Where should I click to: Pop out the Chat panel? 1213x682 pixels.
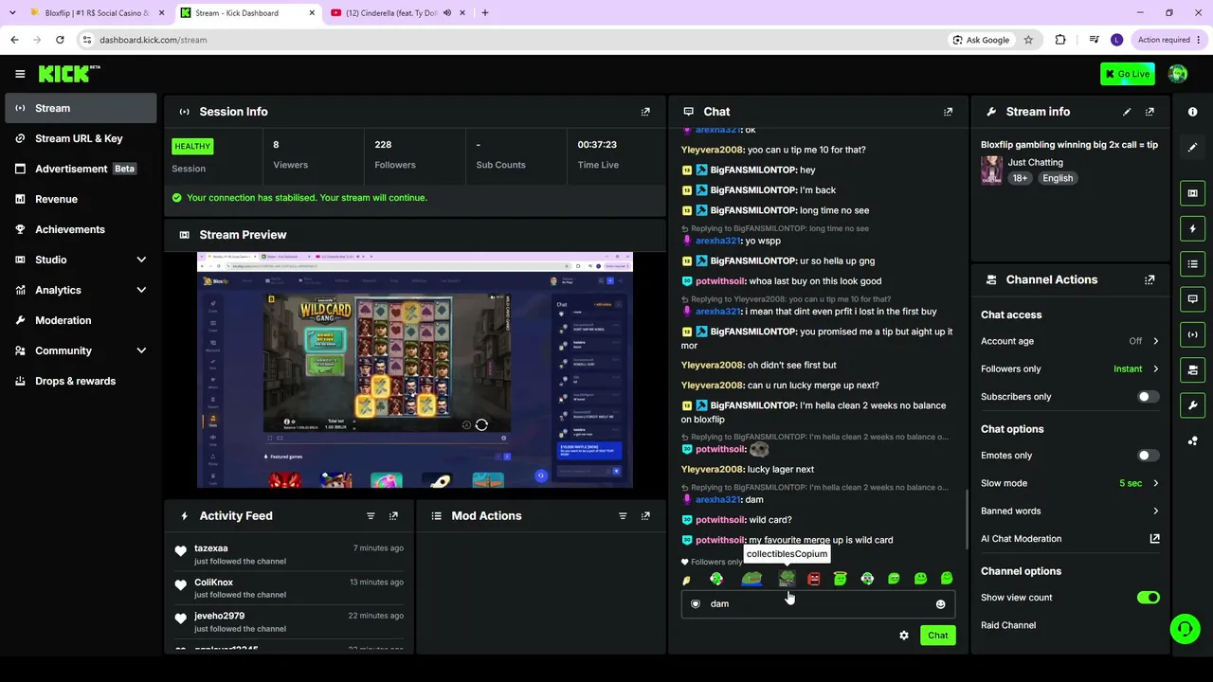[x=948, y=112]
